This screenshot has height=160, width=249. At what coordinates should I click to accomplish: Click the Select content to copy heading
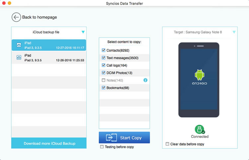click(x=124, y=42)
